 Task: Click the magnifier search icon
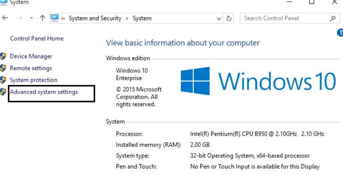pyautogui.click(x=333, y=18)
